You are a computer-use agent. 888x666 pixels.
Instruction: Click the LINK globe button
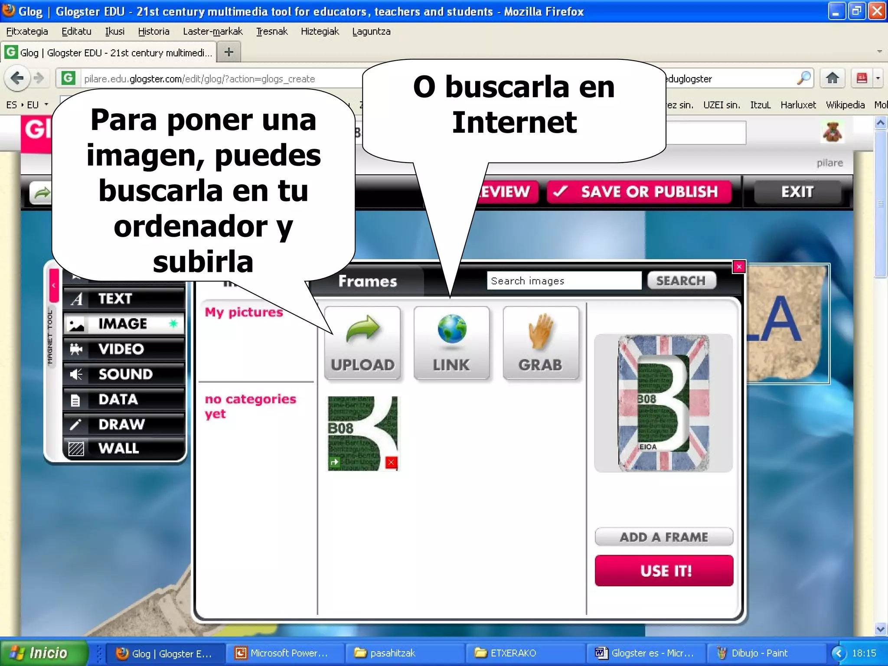point(451,343)
